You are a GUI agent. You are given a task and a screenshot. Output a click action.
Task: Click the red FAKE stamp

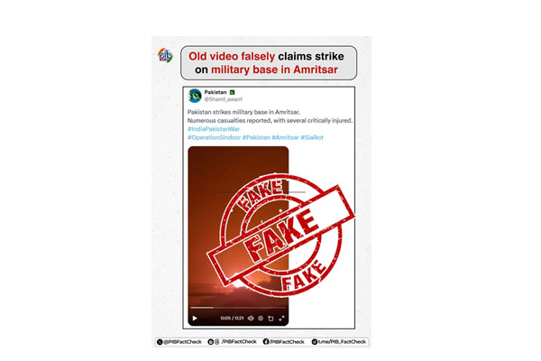(x=280, y=235)
